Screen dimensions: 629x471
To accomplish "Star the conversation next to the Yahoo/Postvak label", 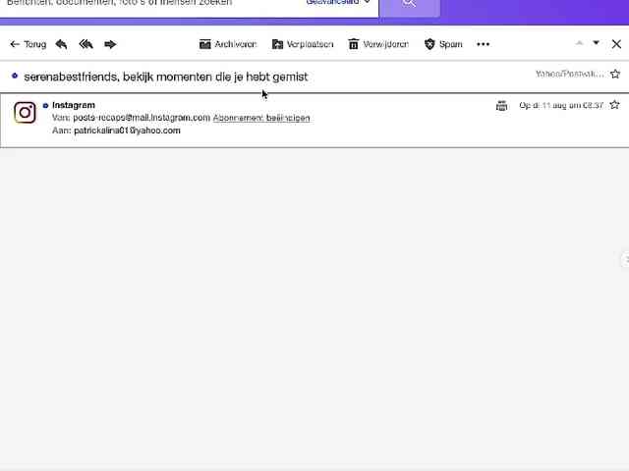I will (615, 75).
